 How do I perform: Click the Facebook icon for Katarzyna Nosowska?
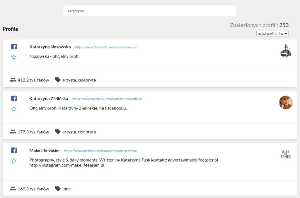(x=14, y=46)
